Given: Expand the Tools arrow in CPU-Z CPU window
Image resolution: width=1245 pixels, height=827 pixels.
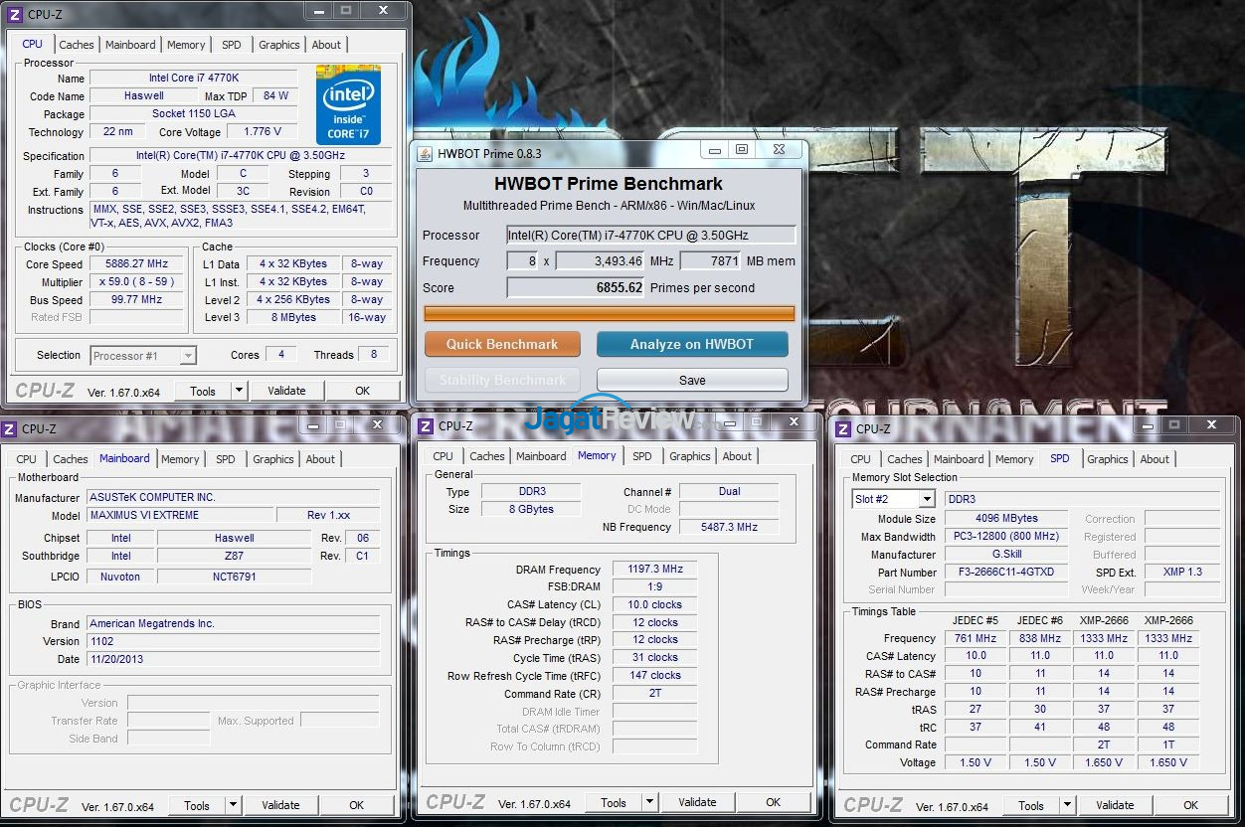Looking at the screenshot, I should [239, 391].
